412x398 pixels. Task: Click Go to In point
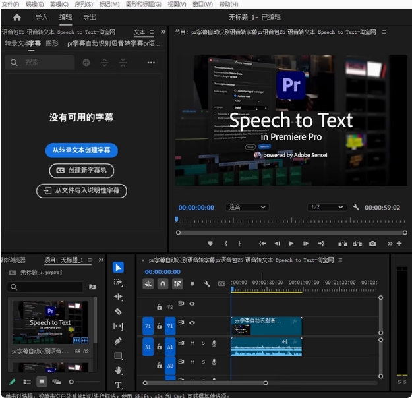pos(262,244)
